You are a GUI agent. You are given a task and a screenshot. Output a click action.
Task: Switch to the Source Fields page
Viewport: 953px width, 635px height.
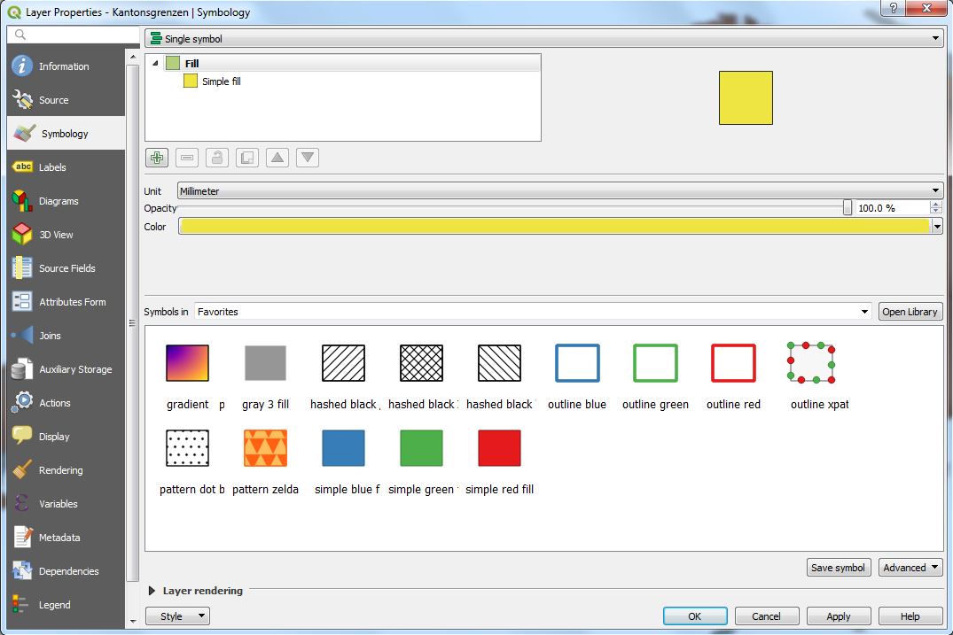coord(66,267)
